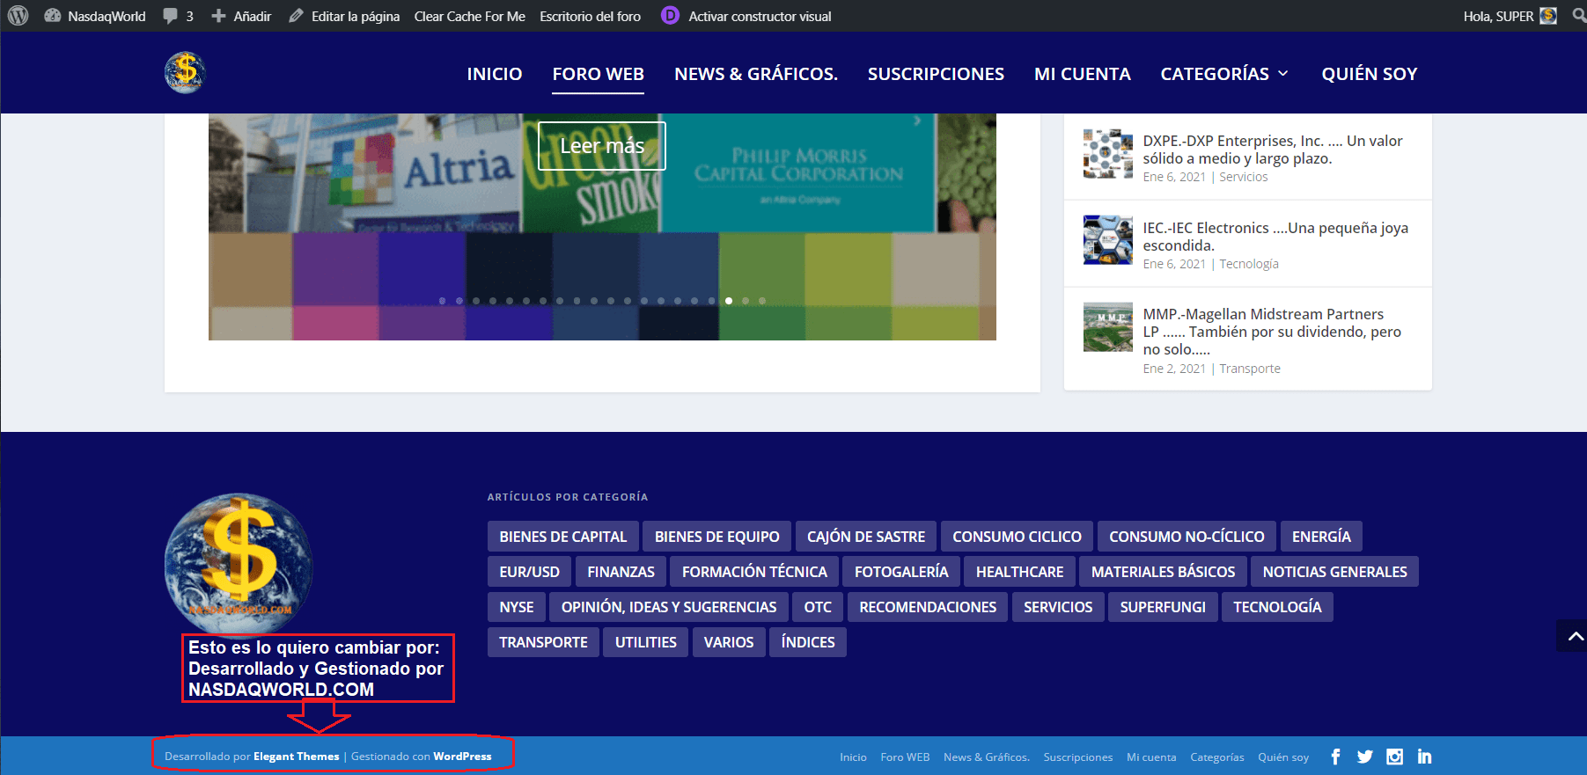Click CONSUMO NO-CÍCLICO category tag
The image size is (1587, 775).
pos(1187,537)
